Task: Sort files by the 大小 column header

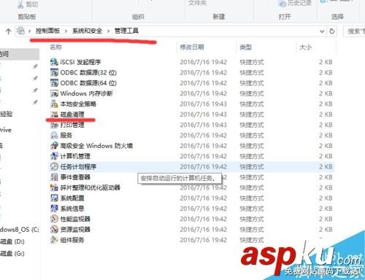Action: click(x=305, y=47)
